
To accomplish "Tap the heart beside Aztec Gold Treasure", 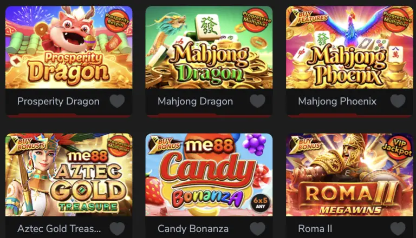I will tap(117, 228).
